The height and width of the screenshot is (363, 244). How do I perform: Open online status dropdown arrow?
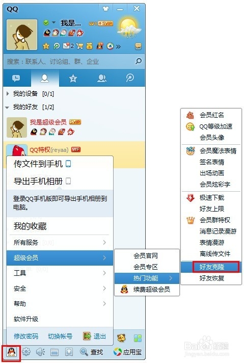pyautogui.click(x=53, y=22)
